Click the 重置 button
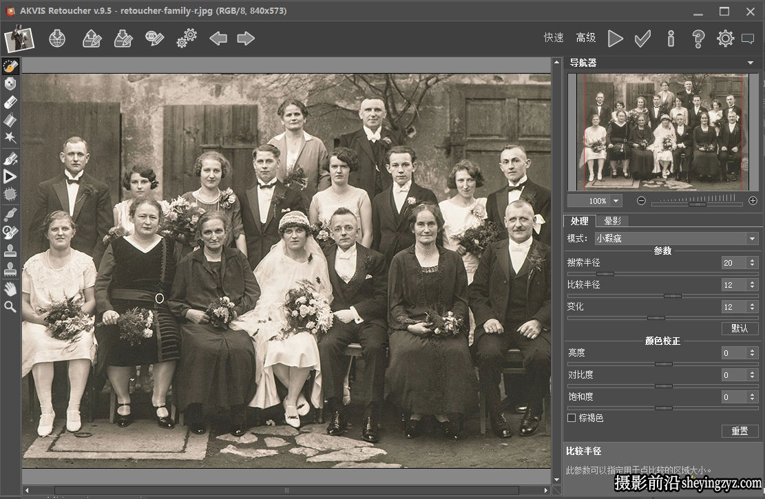Image resolution: width=765 pixels, height=499 pixels. click(x=740, y=431)
